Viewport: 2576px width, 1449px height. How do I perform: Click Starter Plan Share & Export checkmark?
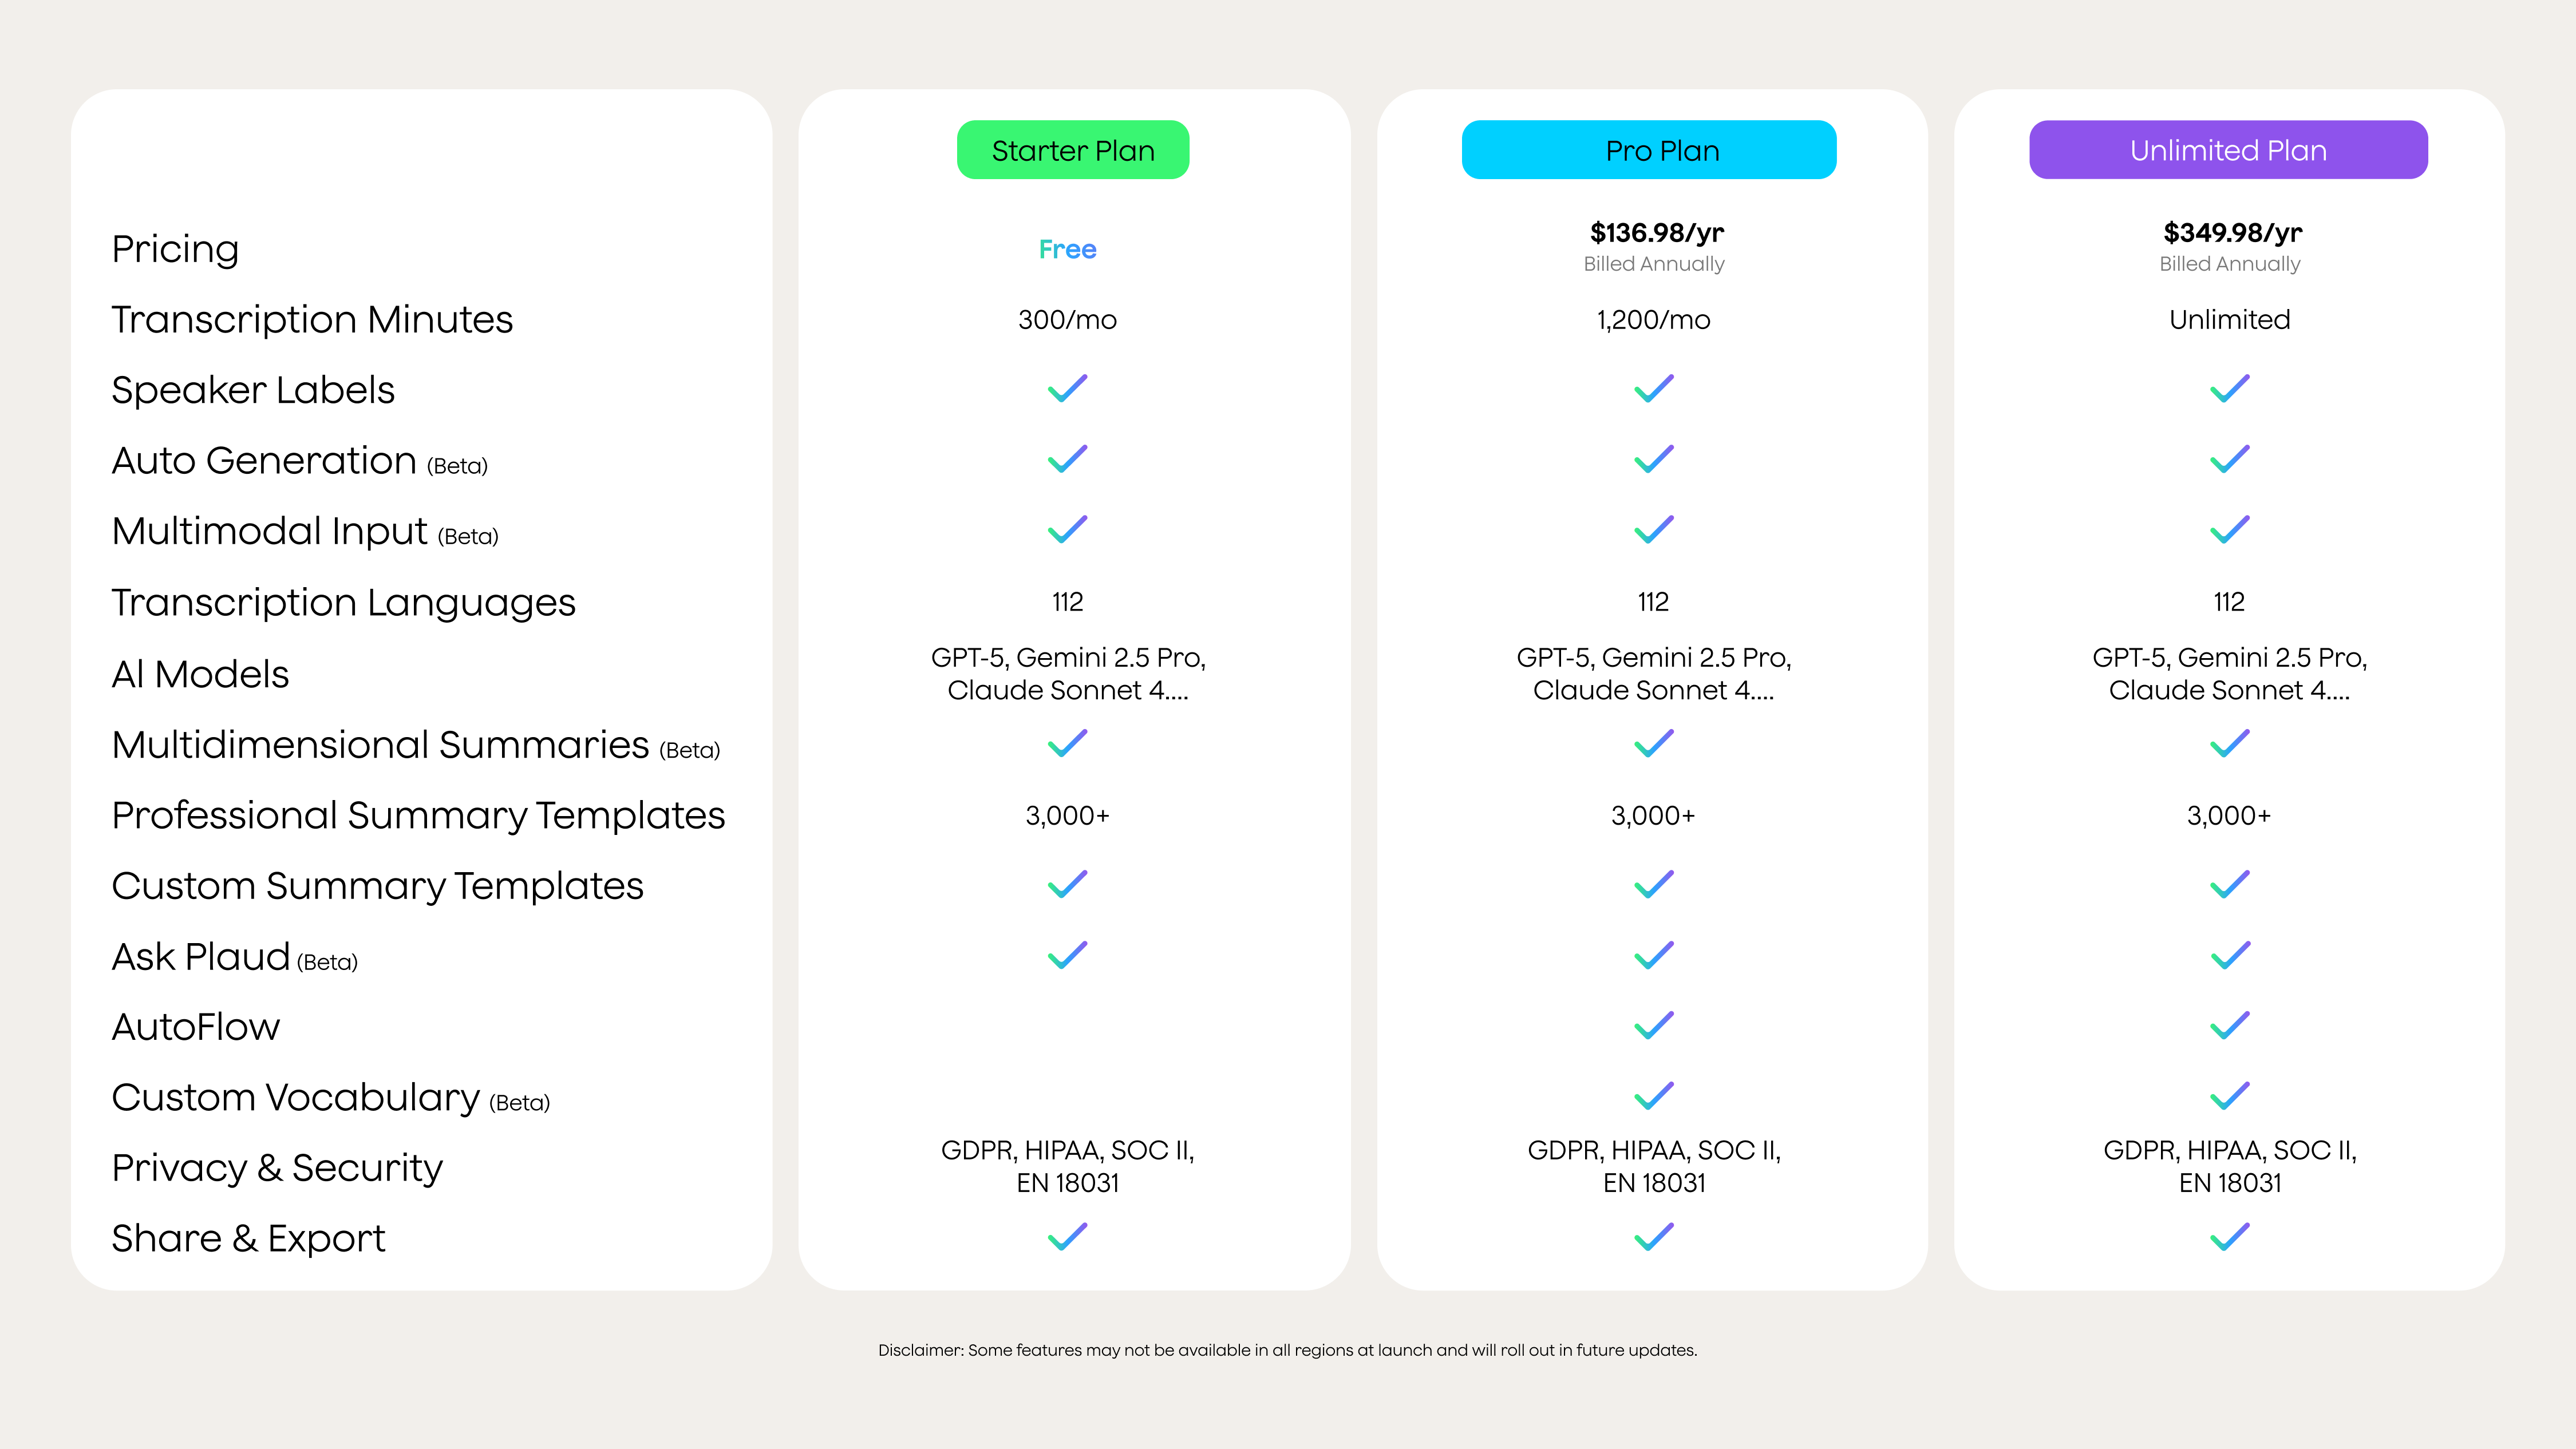tap(1067, 1237)
